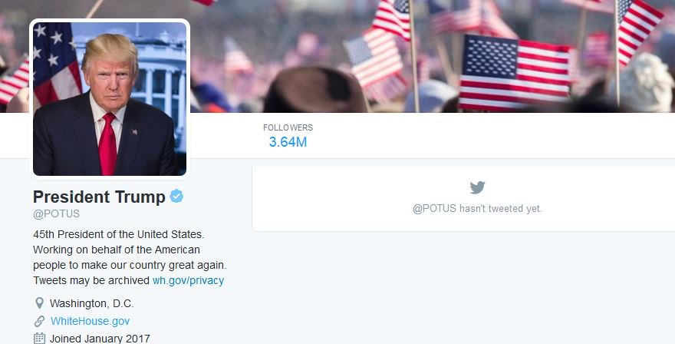Visit the WhiteHouse.gov website link
This screenshot has width=675, height=344.
pyautogui.click(x=90, y=321)
